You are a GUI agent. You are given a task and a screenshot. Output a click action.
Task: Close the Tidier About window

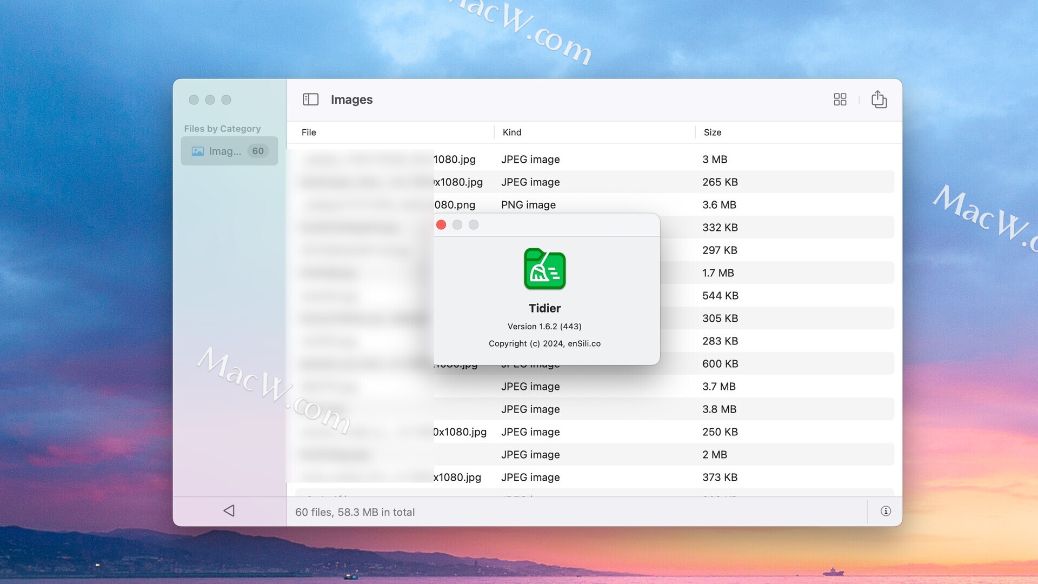click(441, 225)
